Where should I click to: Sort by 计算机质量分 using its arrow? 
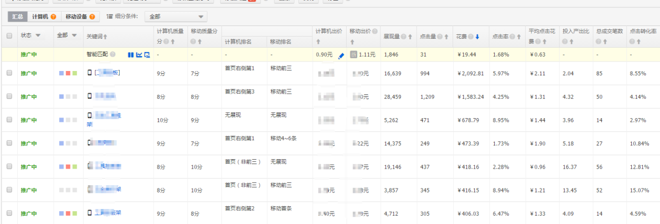(x=172, y=42)
